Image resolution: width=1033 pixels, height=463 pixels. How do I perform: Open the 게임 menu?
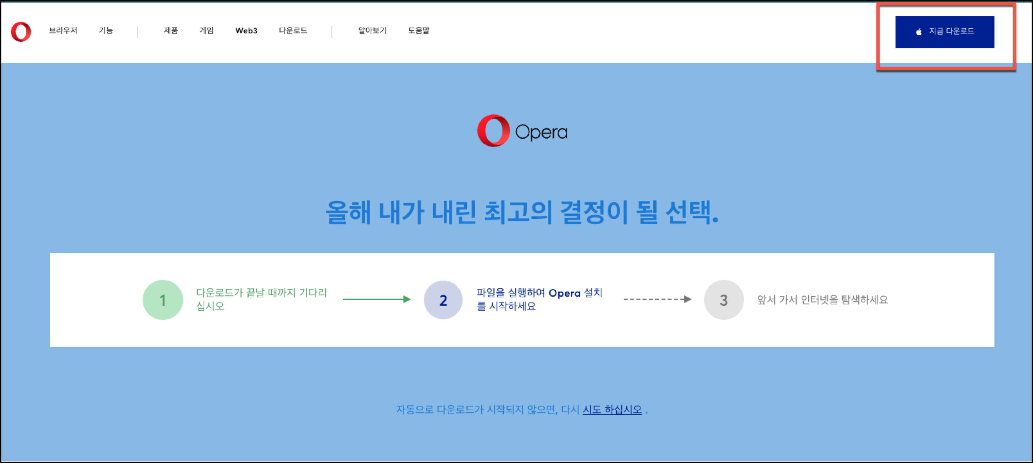point(207,31)
